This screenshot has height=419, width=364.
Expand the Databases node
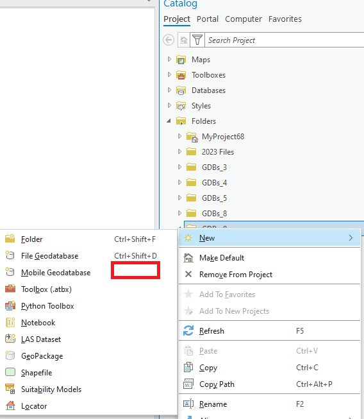click(169, 90)
